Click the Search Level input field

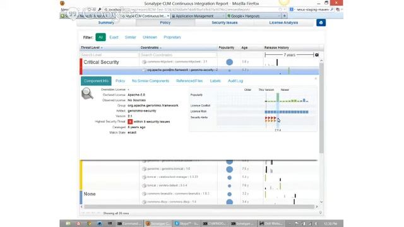109,55
